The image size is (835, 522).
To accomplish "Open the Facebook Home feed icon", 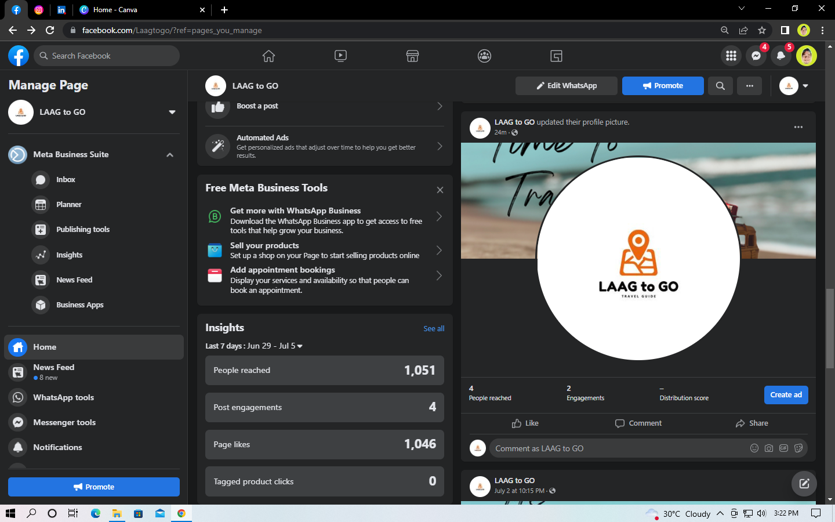I will [268, 56].
